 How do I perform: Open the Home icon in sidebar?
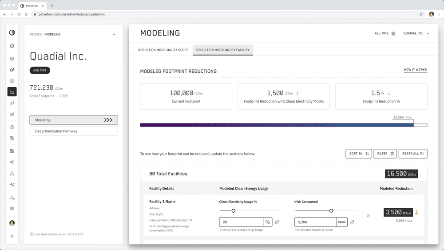coord(12,46)
